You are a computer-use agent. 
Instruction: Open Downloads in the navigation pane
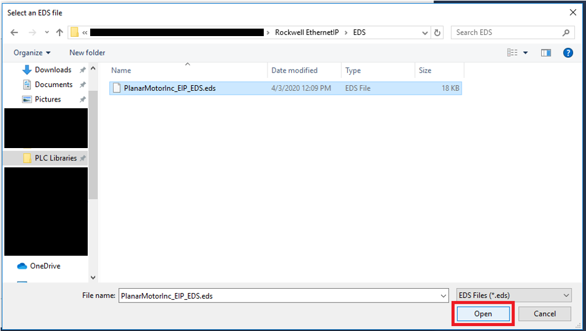pyautogui.click(x=52, y=70)
